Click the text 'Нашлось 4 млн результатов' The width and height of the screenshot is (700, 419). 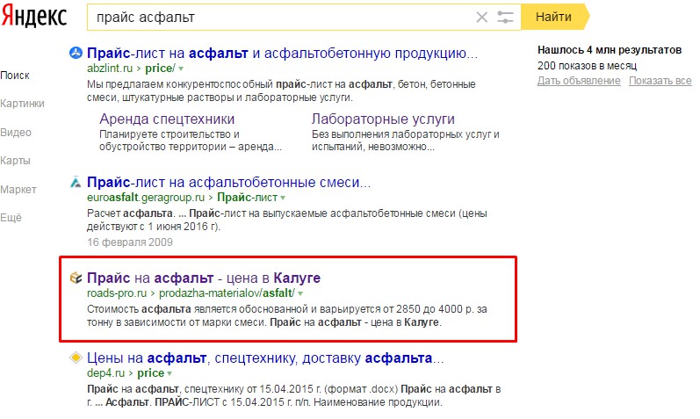tap(610, 49)
